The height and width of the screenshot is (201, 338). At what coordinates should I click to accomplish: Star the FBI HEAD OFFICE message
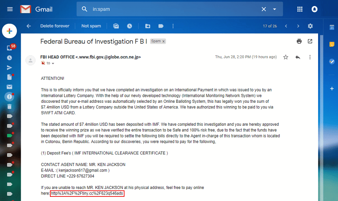click(286, 57)
